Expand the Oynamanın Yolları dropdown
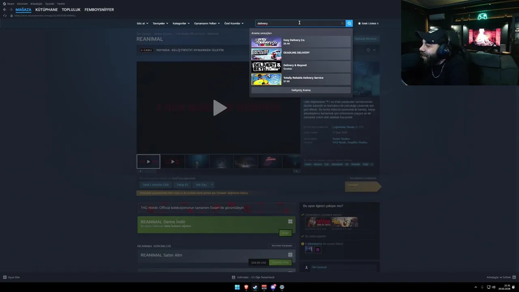This screenshot has height=292, width=519. (207, 24)
